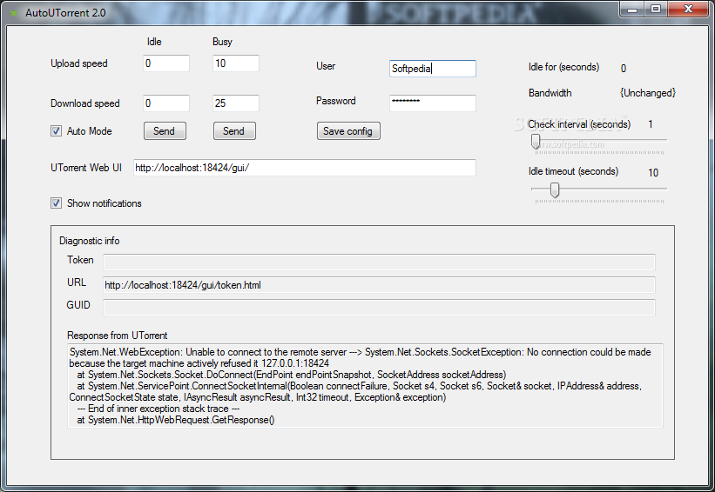Click the Busy column header

click(223, 42)
